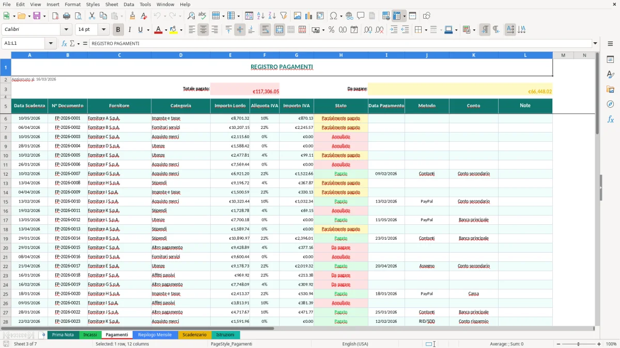Open Find & Replace
The height and width of the screenshot is (348, 620).
191,16
